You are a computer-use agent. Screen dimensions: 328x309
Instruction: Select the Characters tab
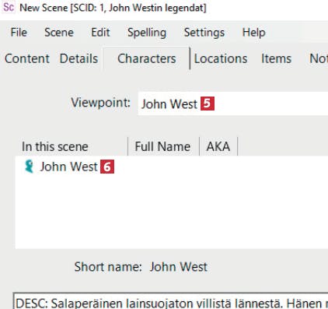(147, 58)
